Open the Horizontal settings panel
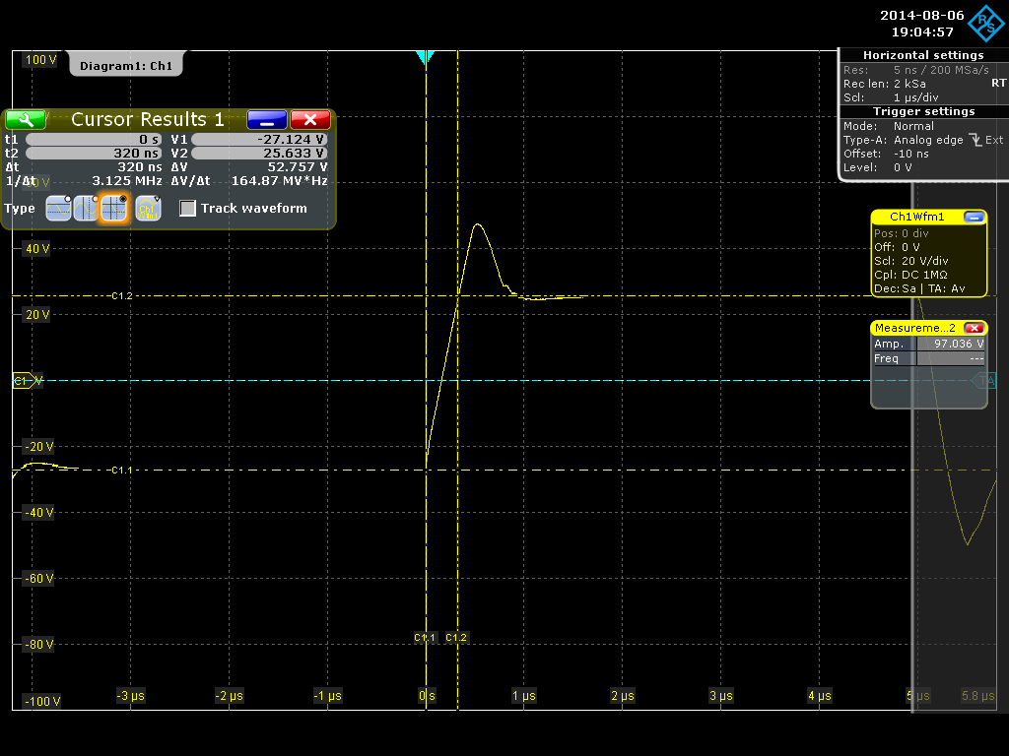This screenshot has height=756, width=1009. click(922, 56)
